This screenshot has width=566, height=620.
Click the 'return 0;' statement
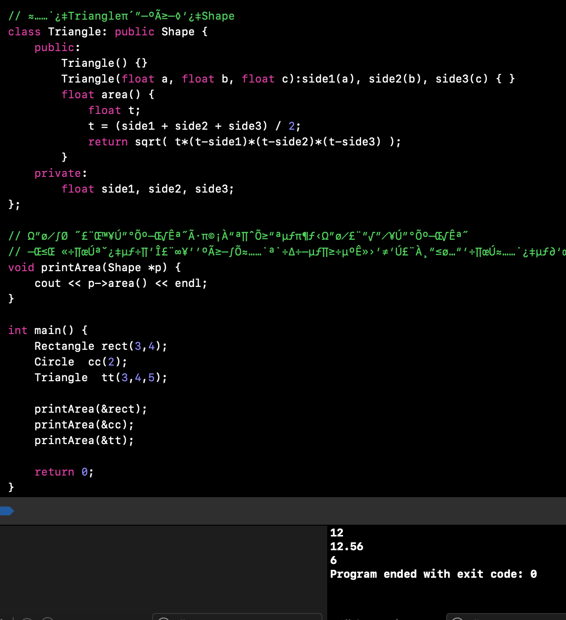(64, 472)
